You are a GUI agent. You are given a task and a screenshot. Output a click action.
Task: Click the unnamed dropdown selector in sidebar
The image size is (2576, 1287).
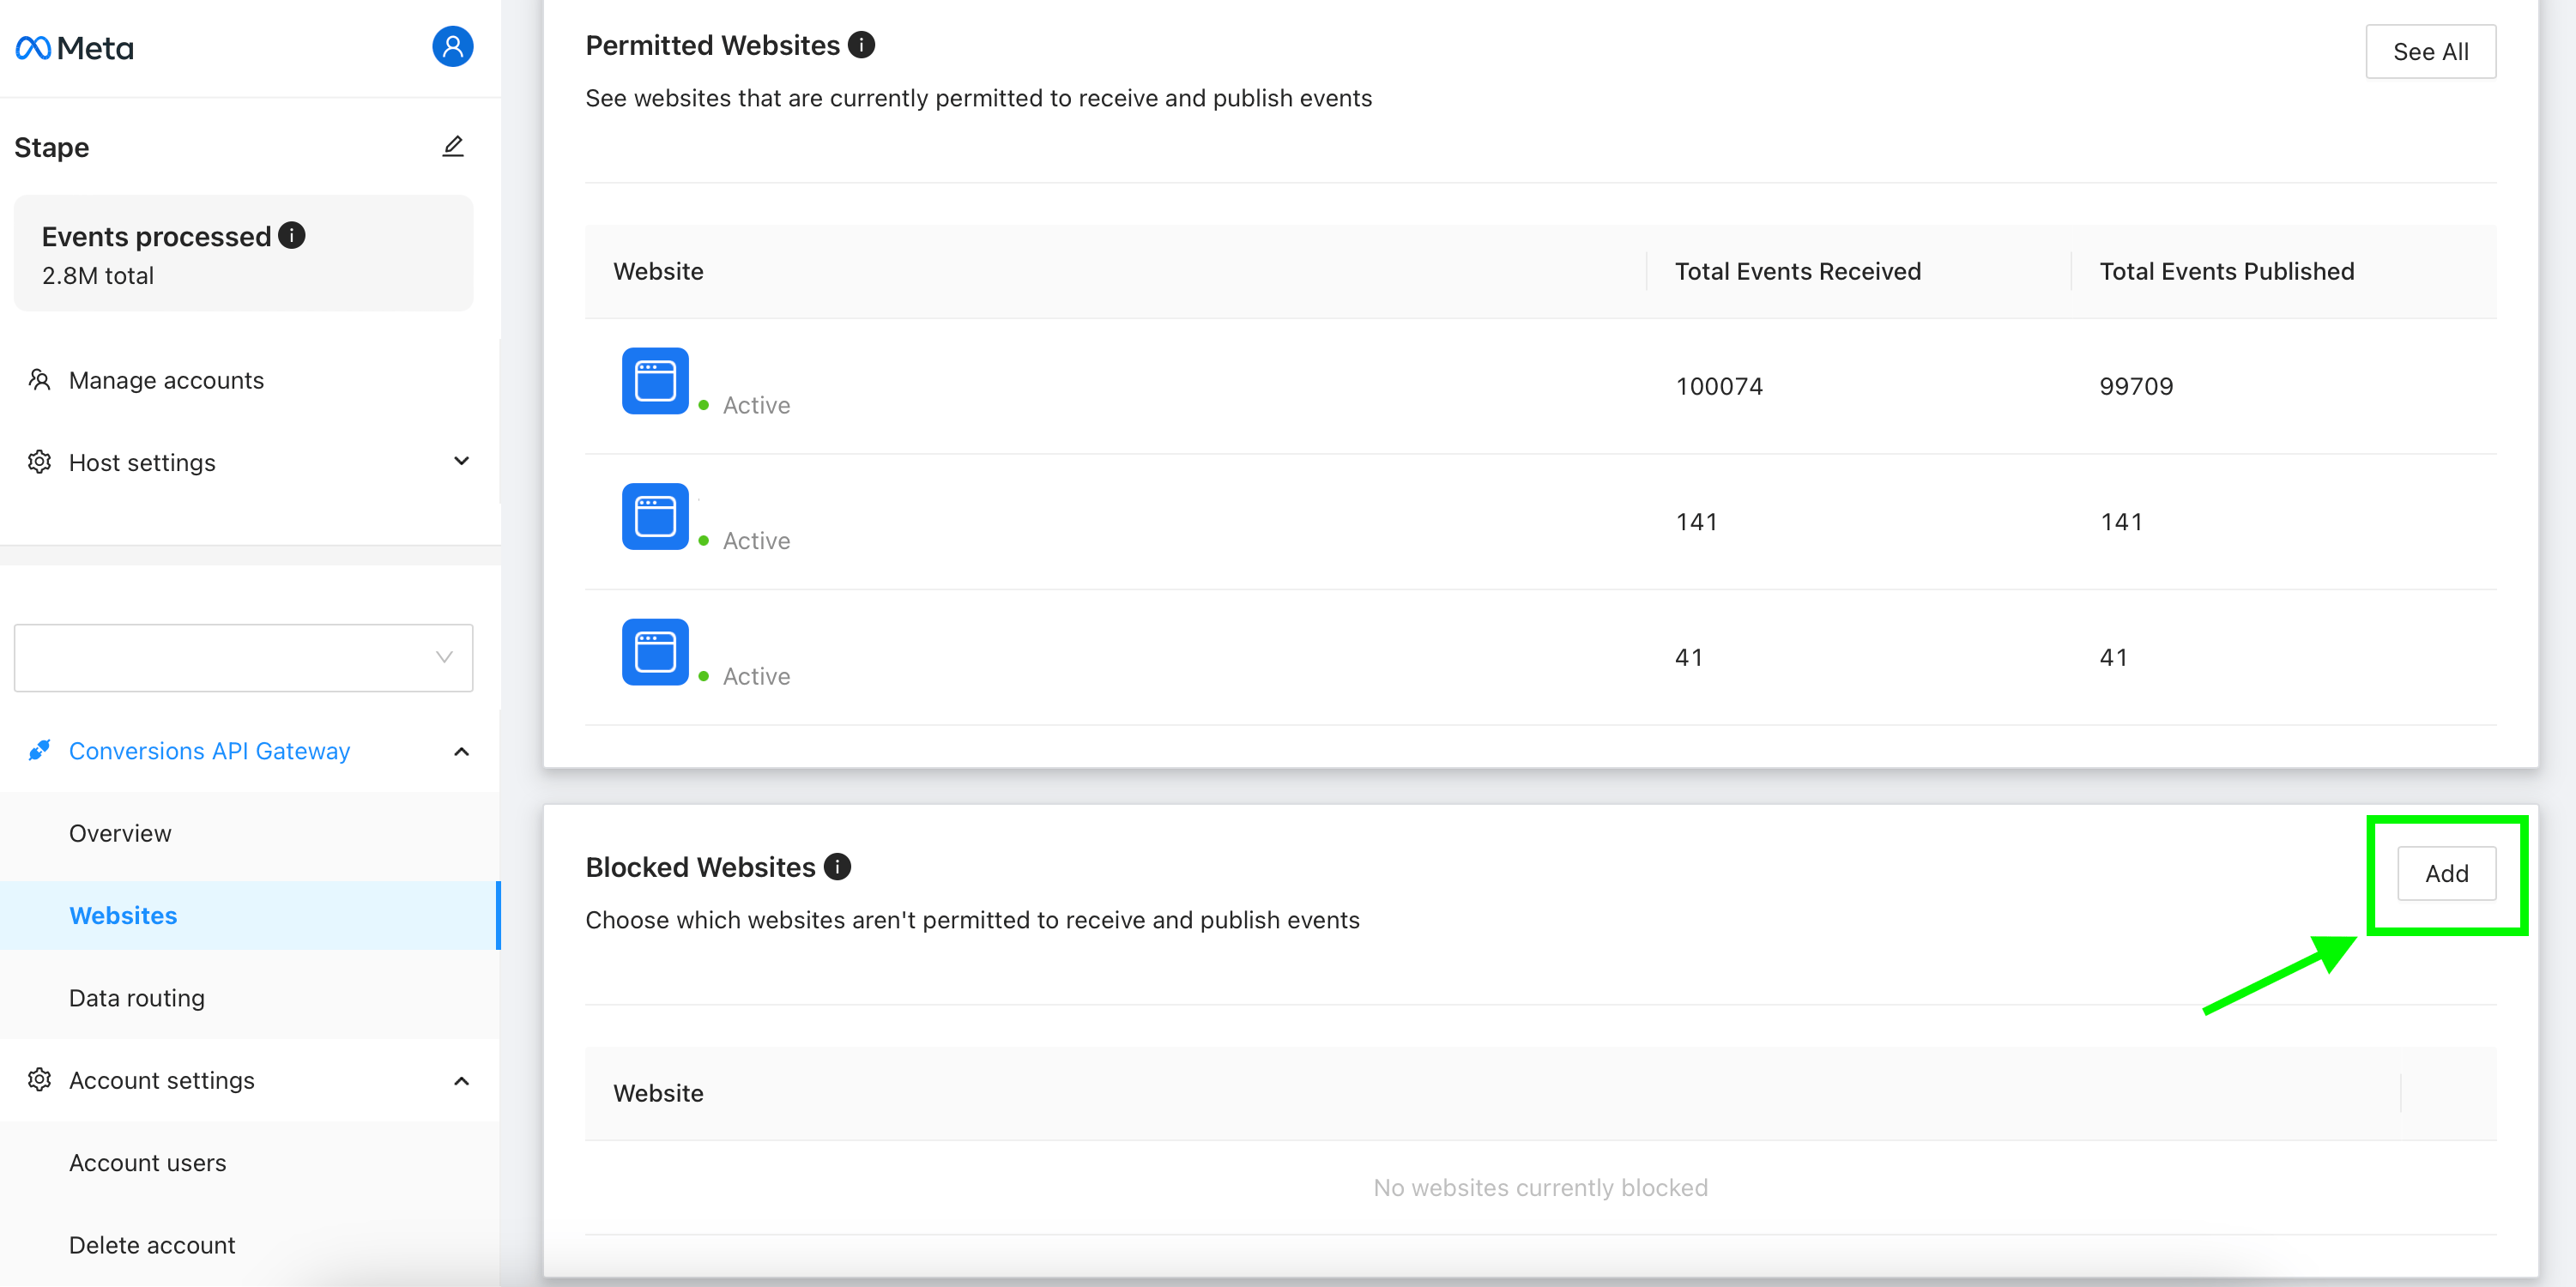pos(243,657)
